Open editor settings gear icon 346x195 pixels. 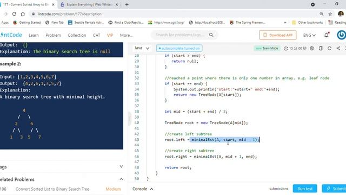click(312, 48)
